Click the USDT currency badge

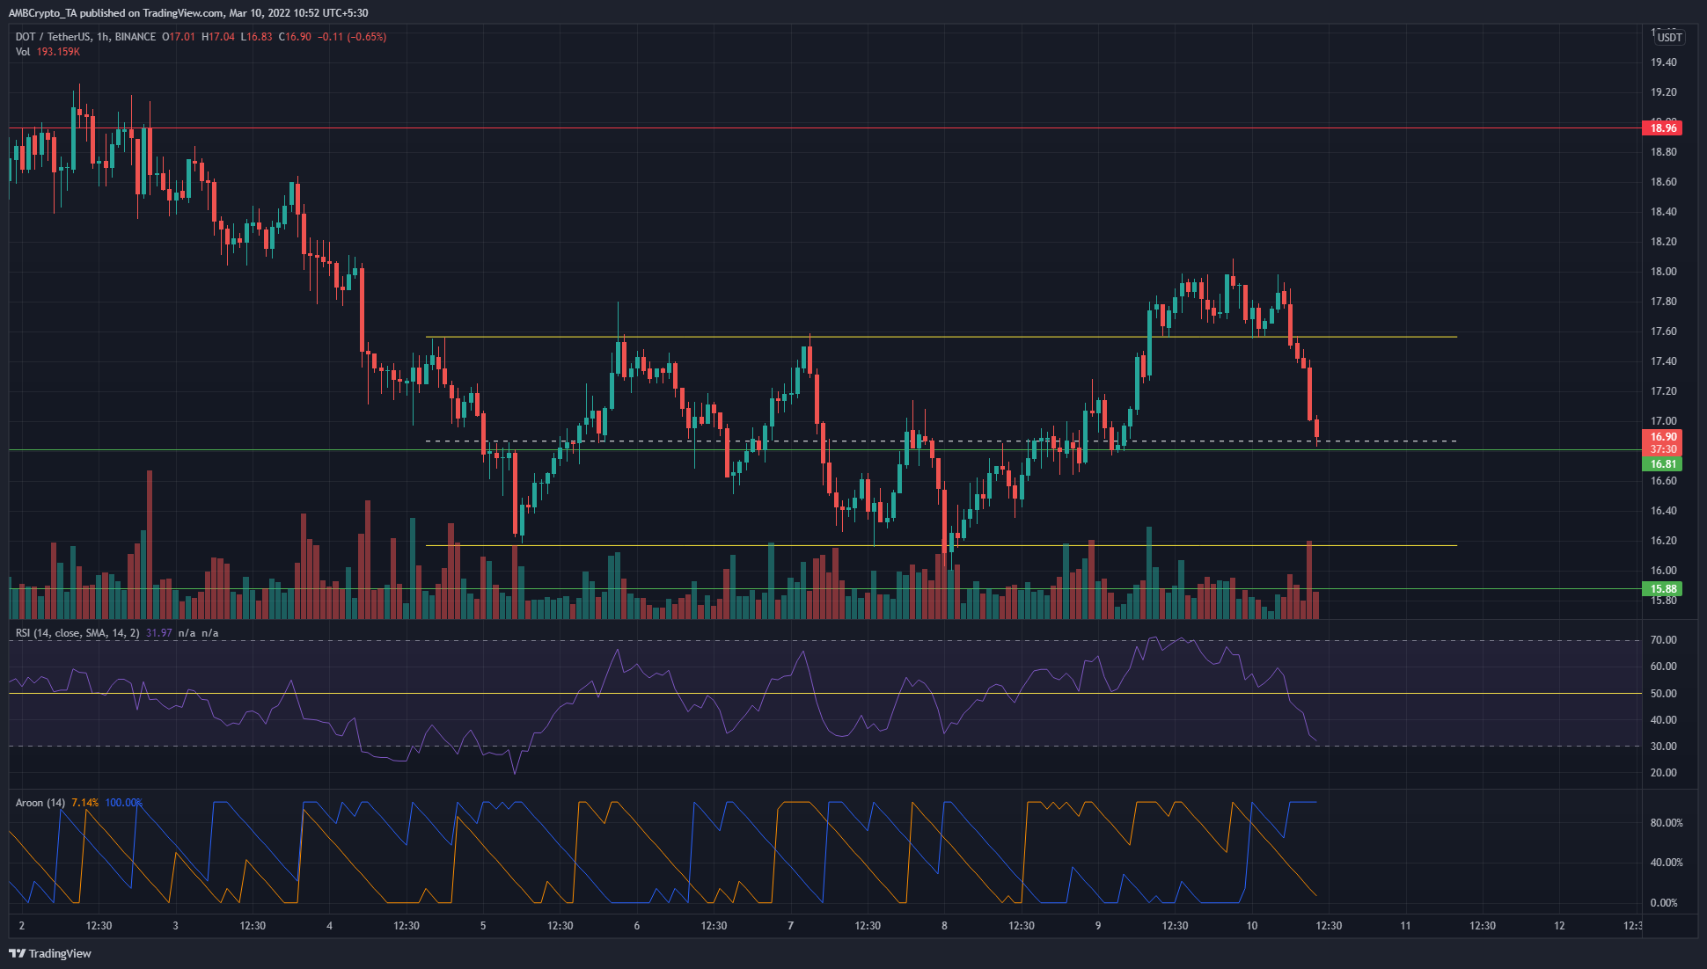pyautogui.click(x=1669, y=37)
